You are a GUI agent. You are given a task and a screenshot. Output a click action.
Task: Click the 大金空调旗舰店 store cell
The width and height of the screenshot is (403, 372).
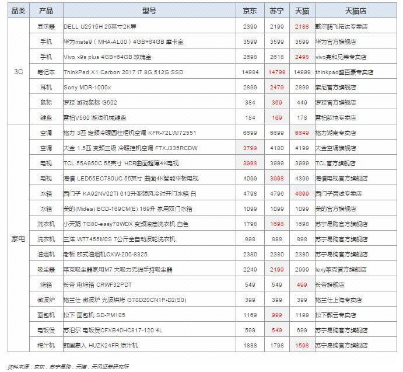[x=356, y=148]
